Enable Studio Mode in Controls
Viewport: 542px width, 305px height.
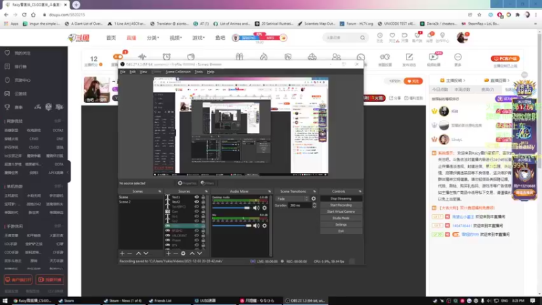click(341, 218)
